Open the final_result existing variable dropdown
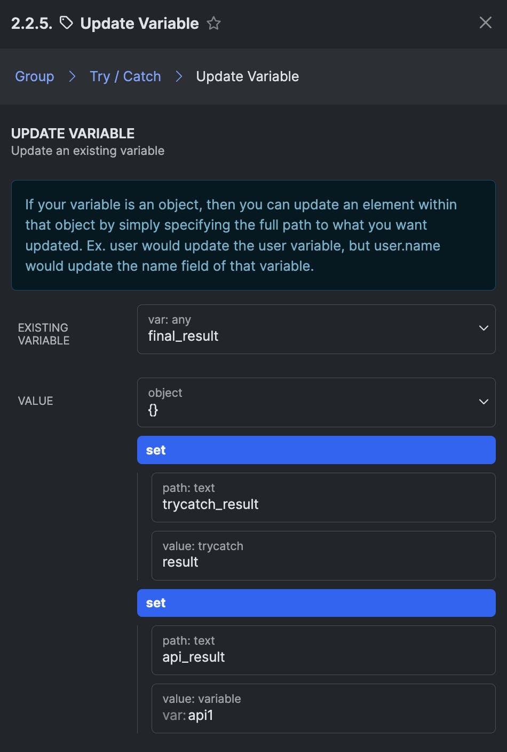Viewport: 507px width, 752px height. pos(310,329)
